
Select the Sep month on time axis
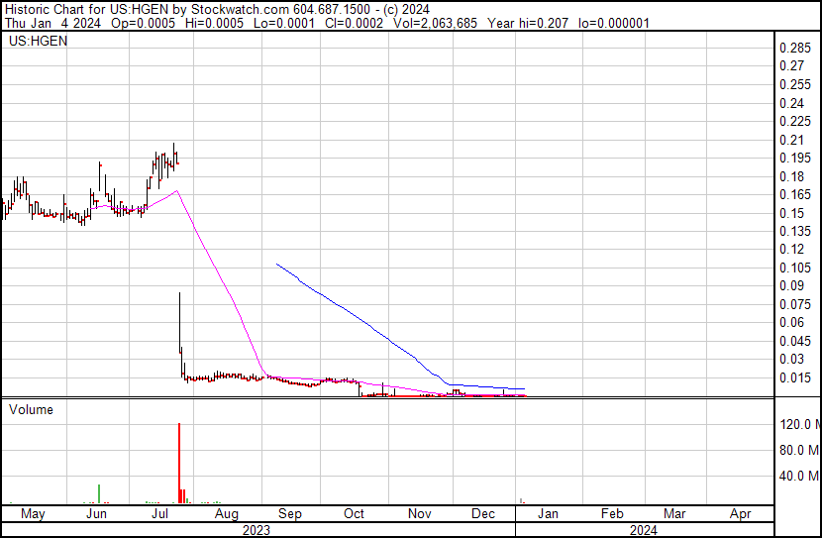289,514
